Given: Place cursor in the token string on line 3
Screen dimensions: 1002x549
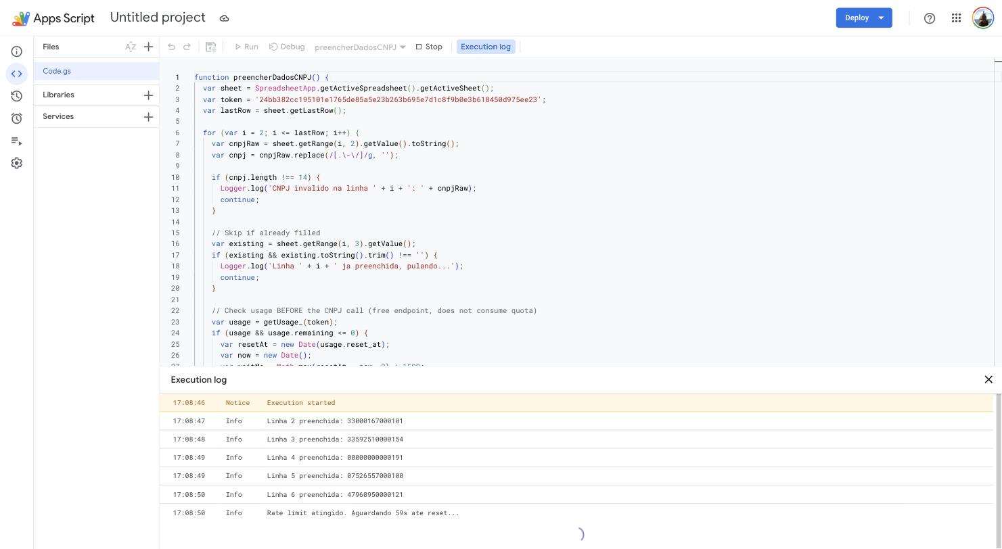Looking at the screenshot, I should coord(398,99).
